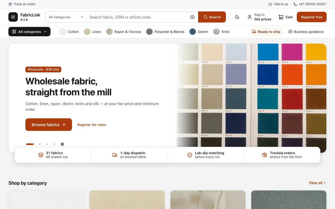This screenshot has height=209, width=335.
Task: Click the Tracked orders package icon
Action: pyautogui.click(x=265, y=155)
